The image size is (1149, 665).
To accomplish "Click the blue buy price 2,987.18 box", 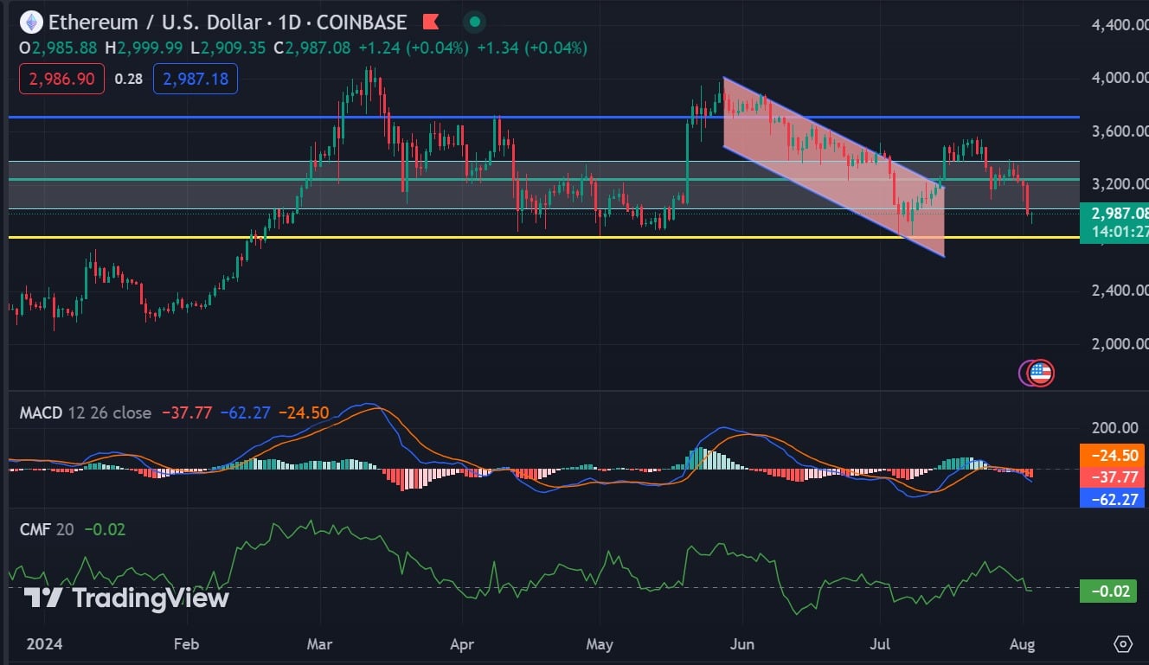I will 196,79.
